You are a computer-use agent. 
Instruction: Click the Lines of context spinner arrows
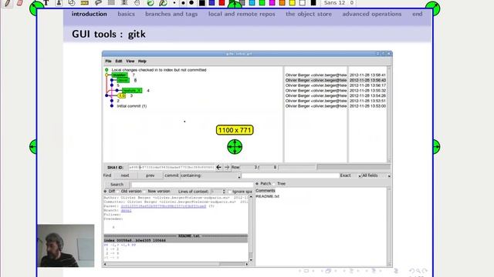(224, 192)
